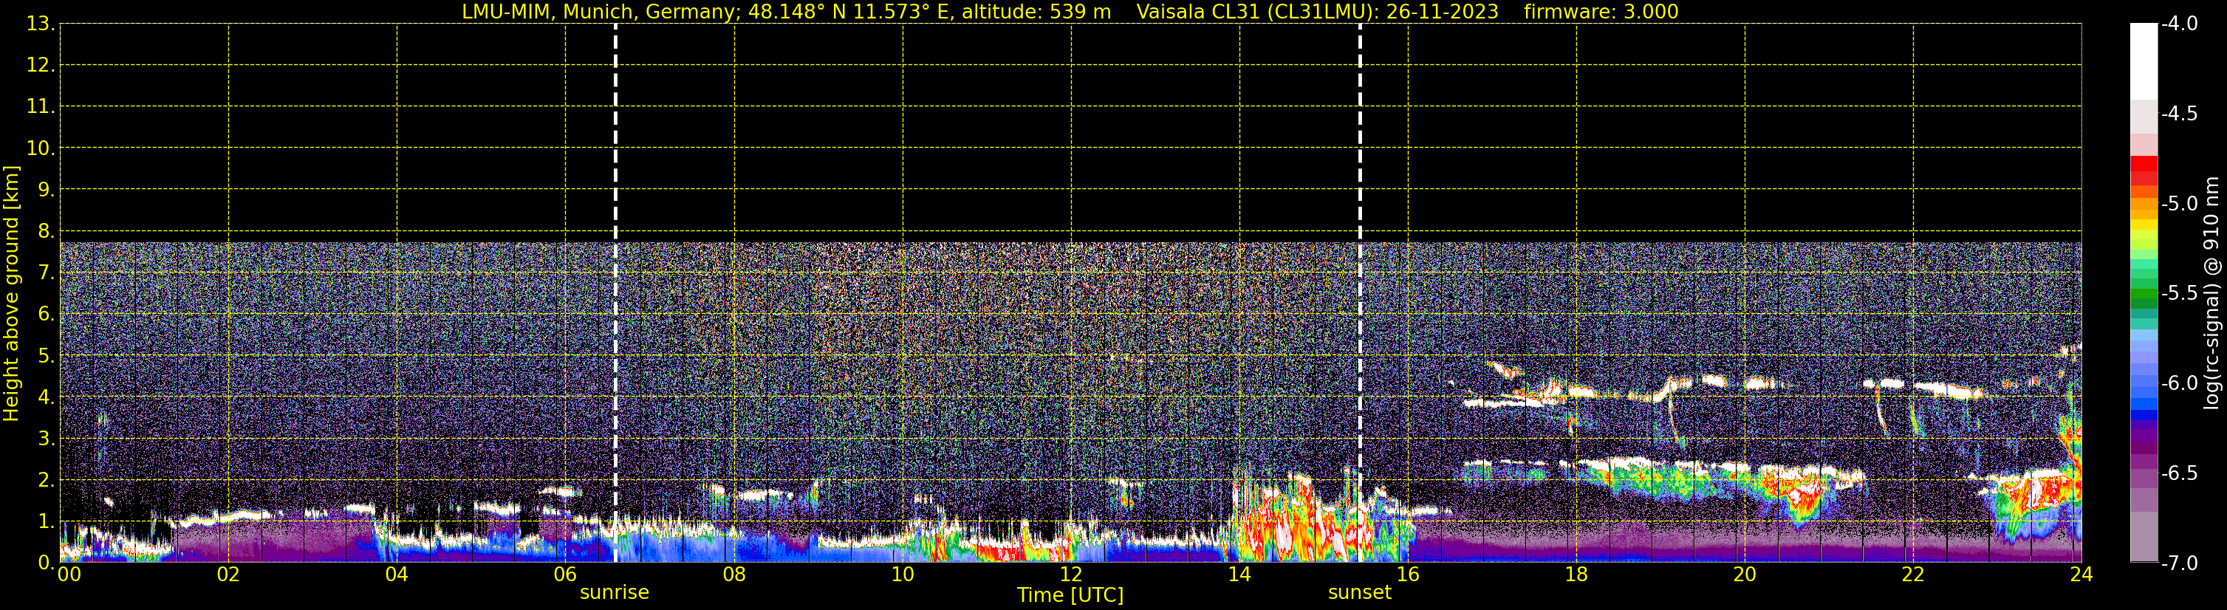Image resolution: width=2227 pixels, height=610 pixels.
Task: Click the '5.' tick on the height axis
Action: (x=46, y=355)
